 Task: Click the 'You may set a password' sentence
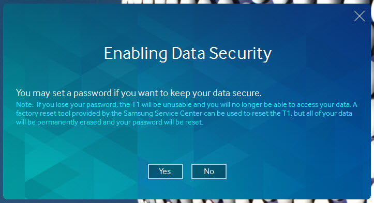(x=139, y=93)
